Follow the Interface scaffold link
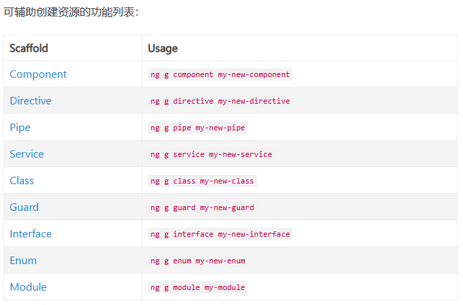The image size is (463, 305). [31, 234]
